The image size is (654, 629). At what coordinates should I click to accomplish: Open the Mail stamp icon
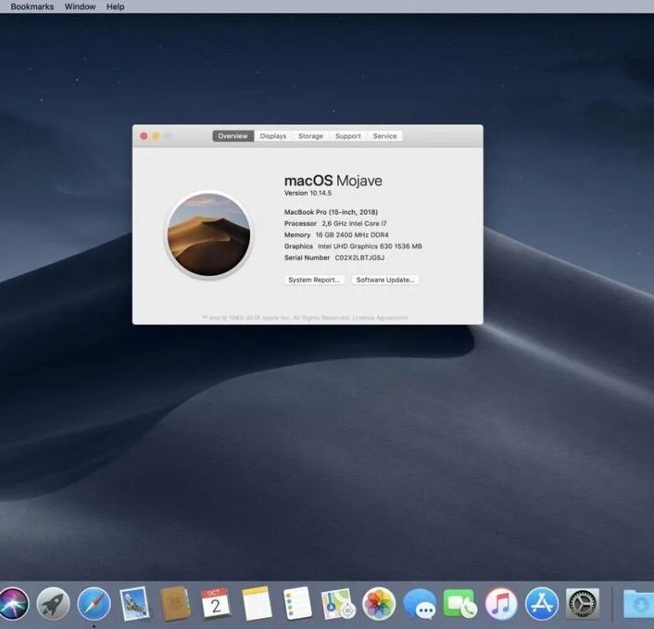[134, 603]
